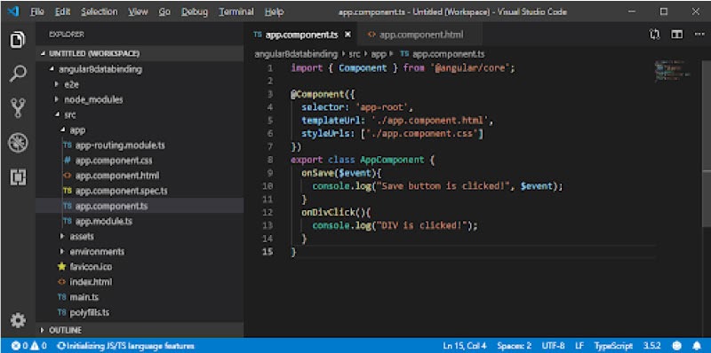Open the Terminal menu
The image size is (711, 353).
click(x=236, y=12)
